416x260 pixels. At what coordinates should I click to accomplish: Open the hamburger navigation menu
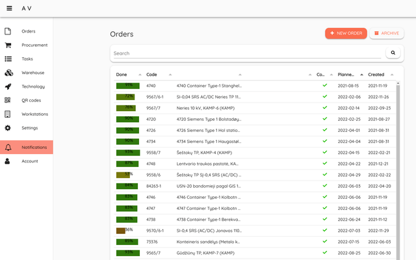[9, 8]
